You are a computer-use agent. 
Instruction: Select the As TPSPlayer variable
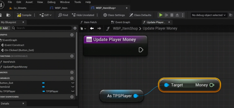tap(8, 91)
